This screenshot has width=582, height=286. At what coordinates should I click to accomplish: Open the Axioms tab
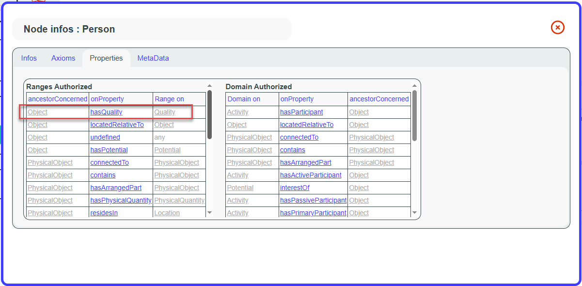(x=63, y=58)
